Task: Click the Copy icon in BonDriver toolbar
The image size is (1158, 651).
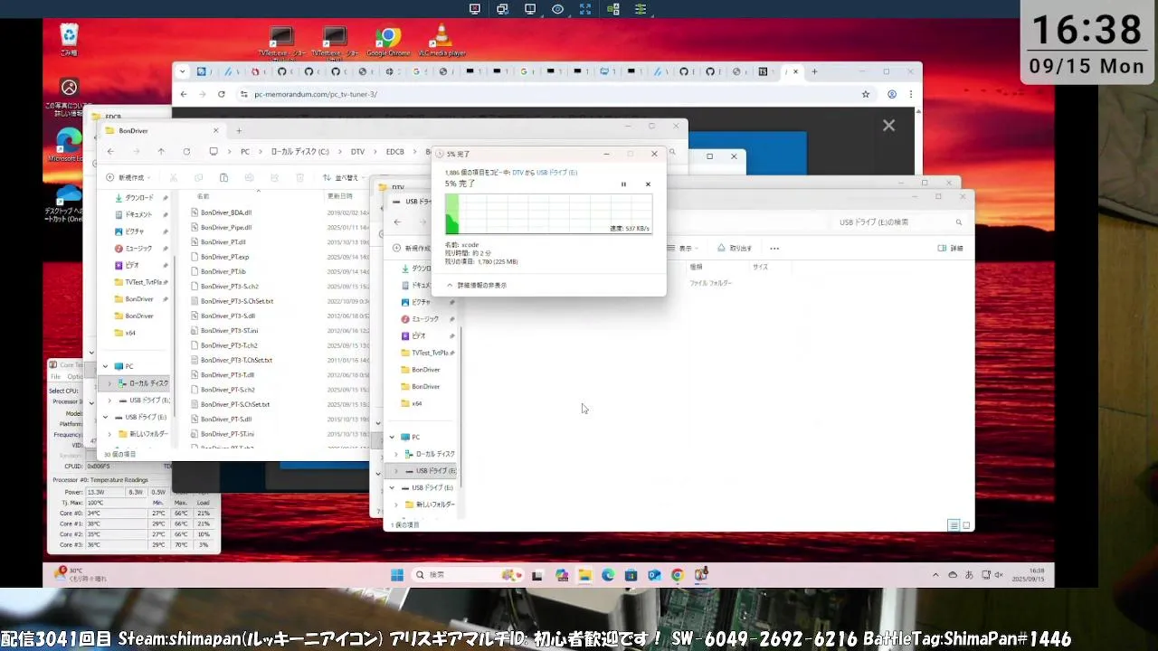Action: (199, 178)
